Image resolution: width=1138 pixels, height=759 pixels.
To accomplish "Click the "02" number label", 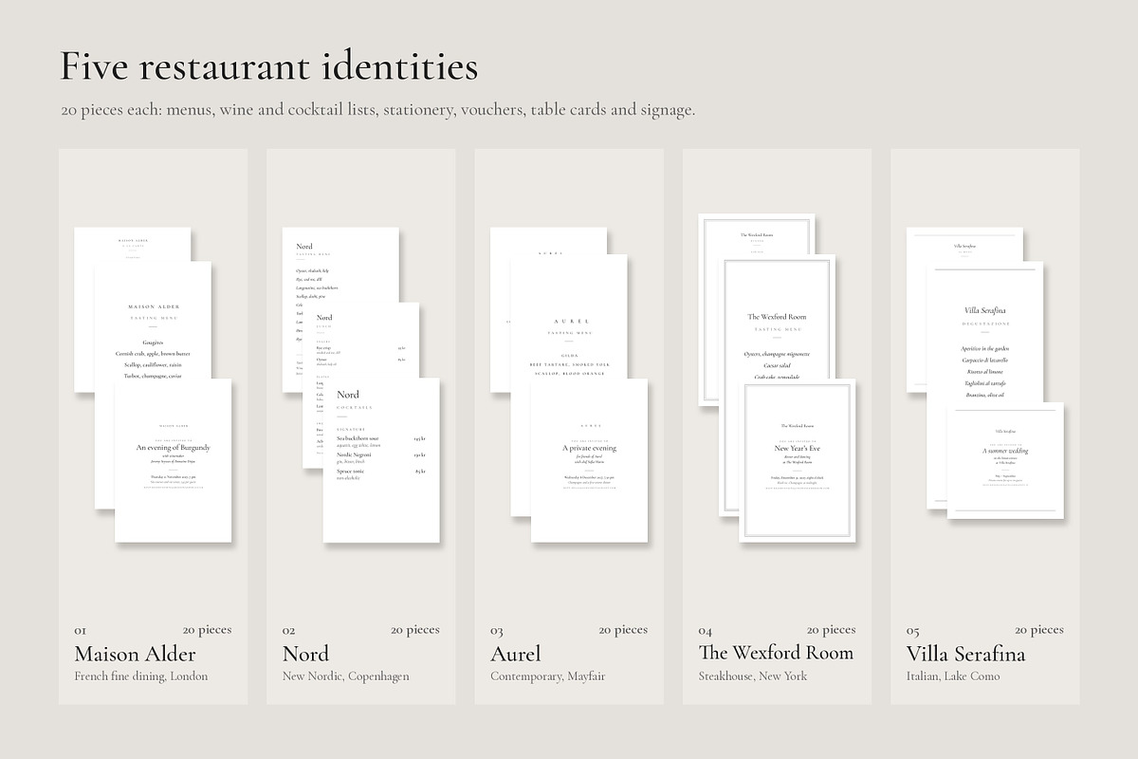I will [x=289, y=631].
